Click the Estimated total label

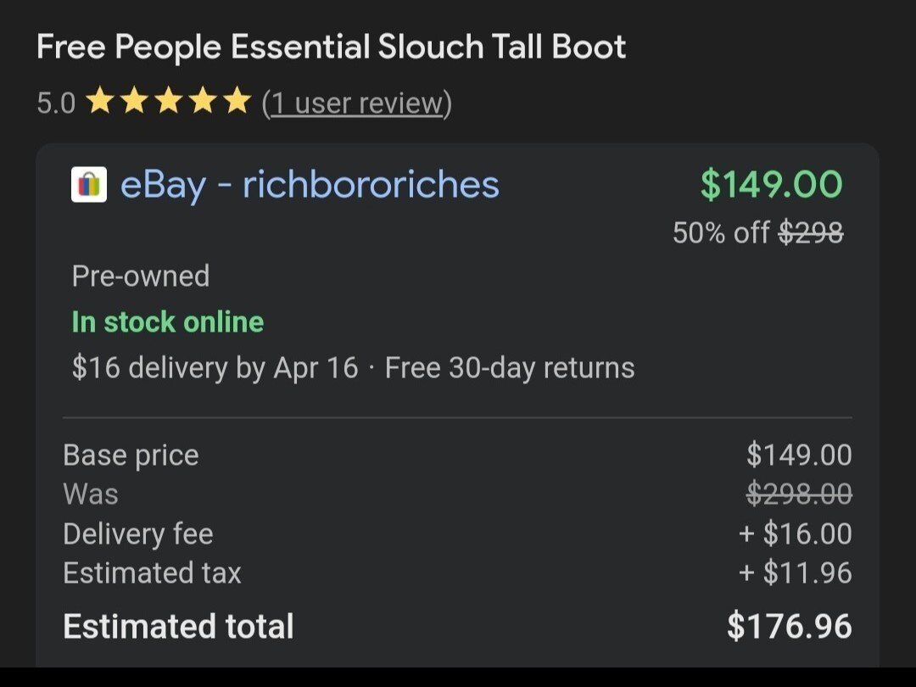178,626
